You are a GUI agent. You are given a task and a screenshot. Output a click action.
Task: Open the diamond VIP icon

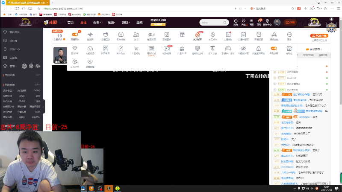pos(75,48)
